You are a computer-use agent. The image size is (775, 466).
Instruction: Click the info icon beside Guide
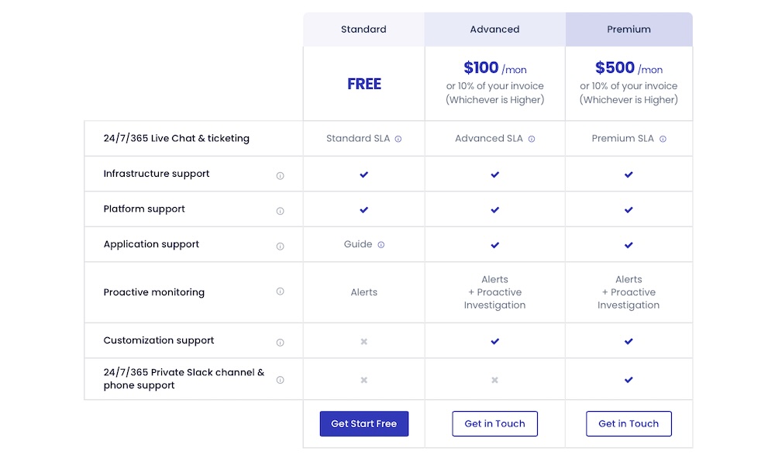click(x=381, y=244)
